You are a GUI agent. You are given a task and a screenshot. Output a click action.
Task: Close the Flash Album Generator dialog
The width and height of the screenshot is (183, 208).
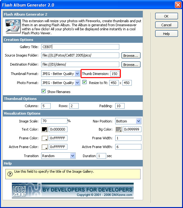tap(178, 5)
